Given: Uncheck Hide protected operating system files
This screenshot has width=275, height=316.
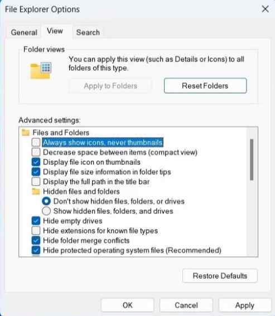Looking at the screenshot, I should 36,250.
